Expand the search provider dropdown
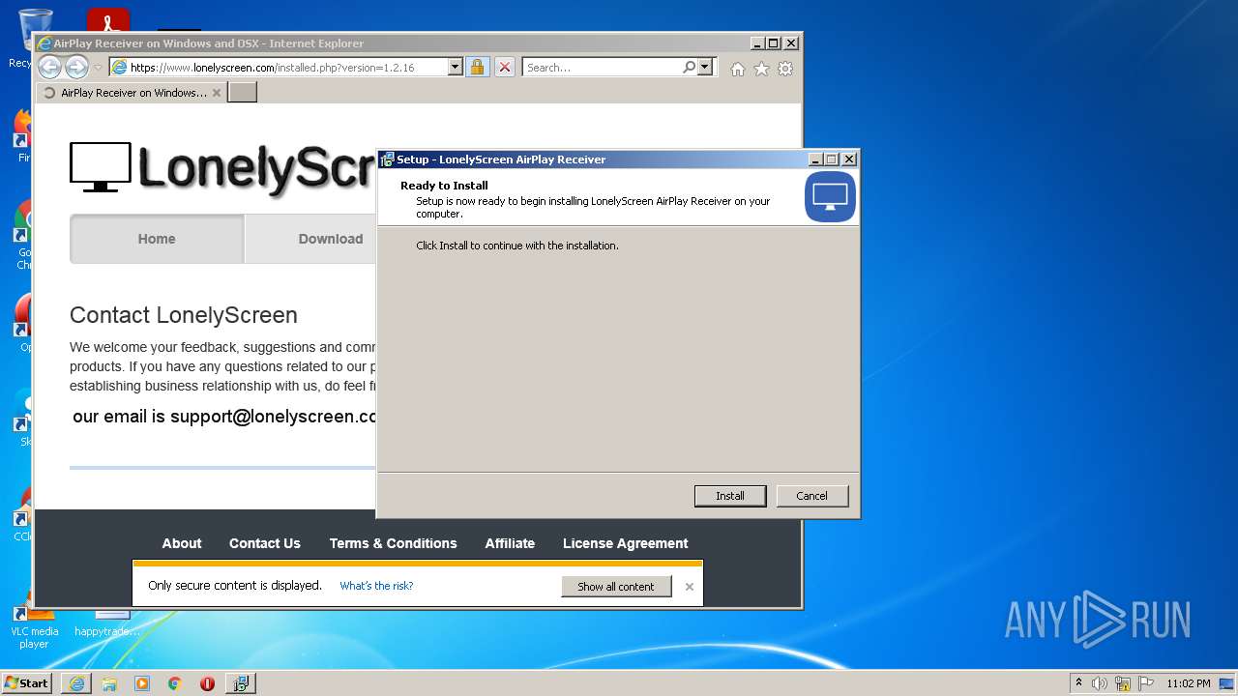Image resolution: width=1238 pixels, height=696 pixels. pyautogui.click(x=705, y=67)
